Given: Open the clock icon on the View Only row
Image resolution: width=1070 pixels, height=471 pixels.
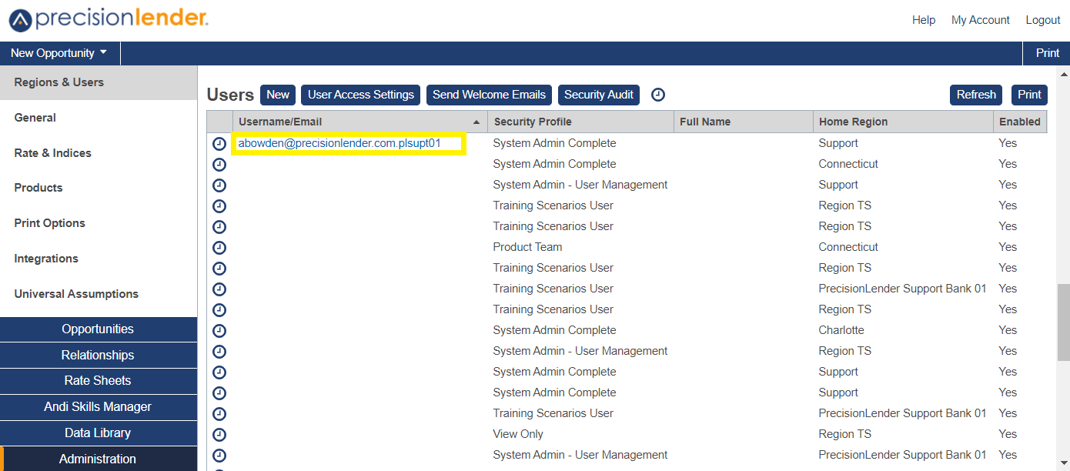Looking at the screenshot, I should pos(219,435).
